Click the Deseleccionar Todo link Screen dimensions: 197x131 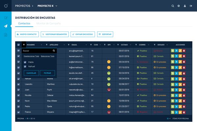tap(32, 56)
